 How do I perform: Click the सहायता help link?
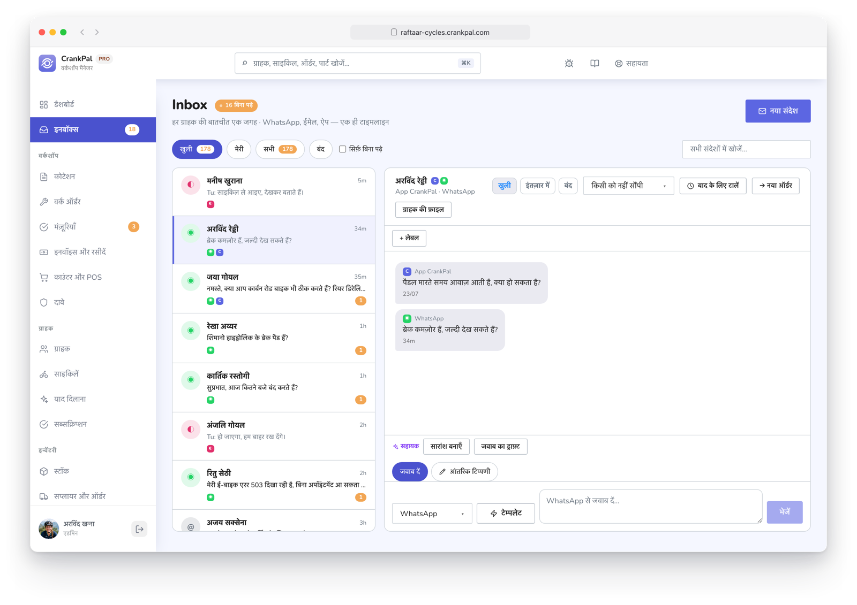point(632,63)
